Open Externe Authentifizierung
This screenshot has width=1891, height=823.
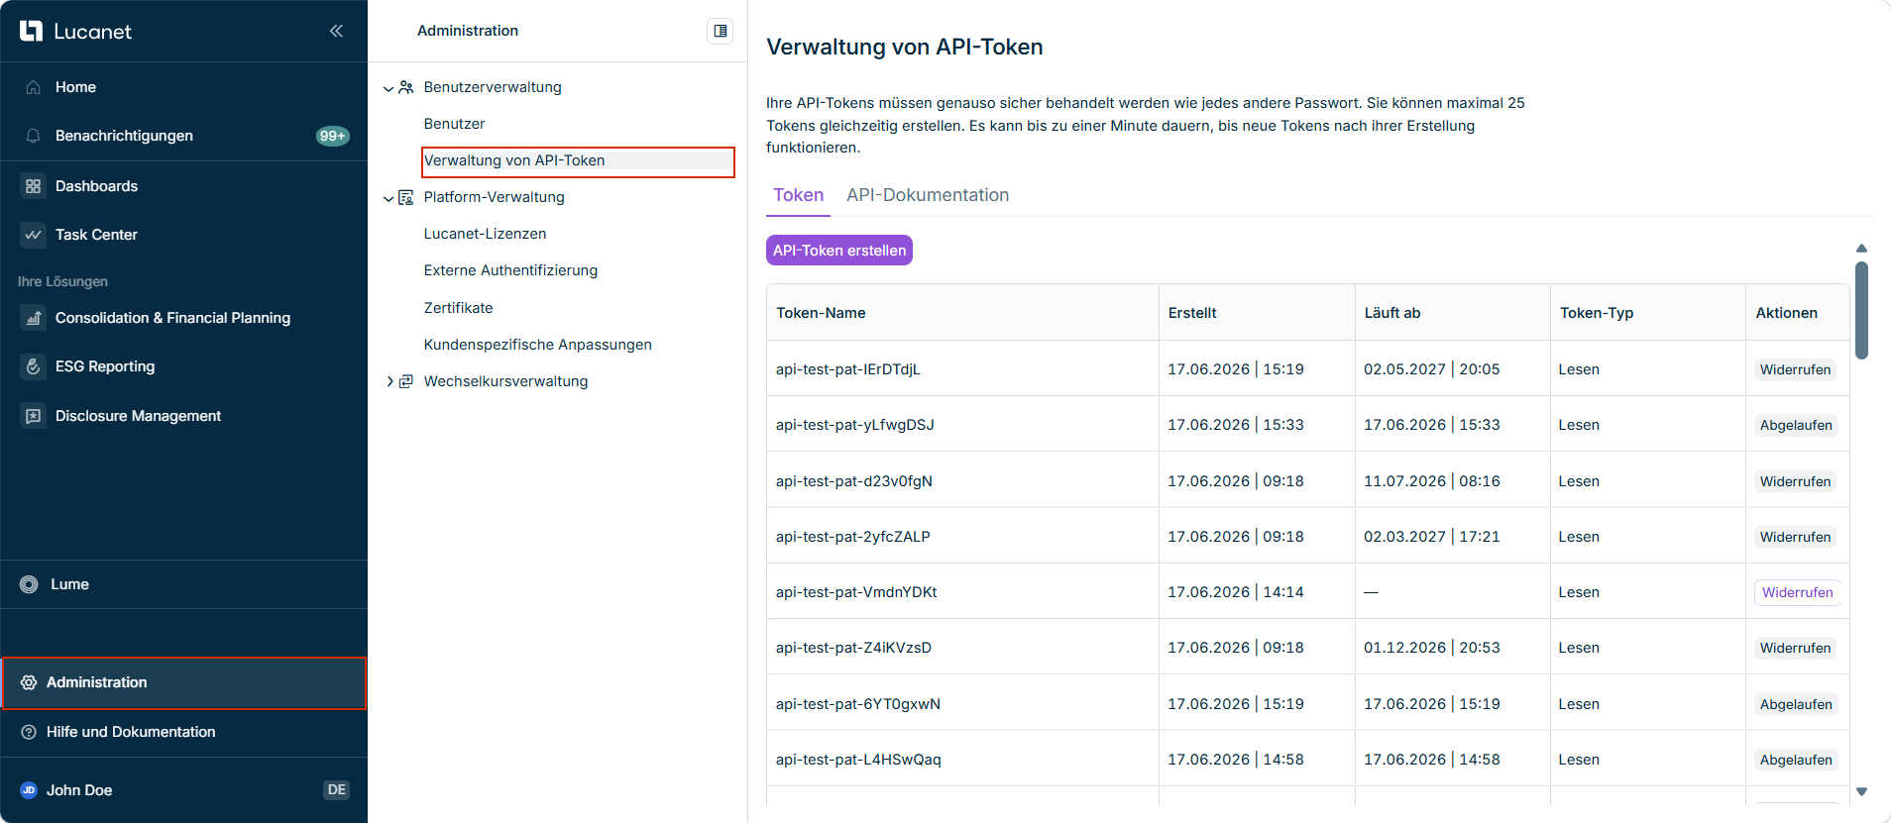click(510, 270)
